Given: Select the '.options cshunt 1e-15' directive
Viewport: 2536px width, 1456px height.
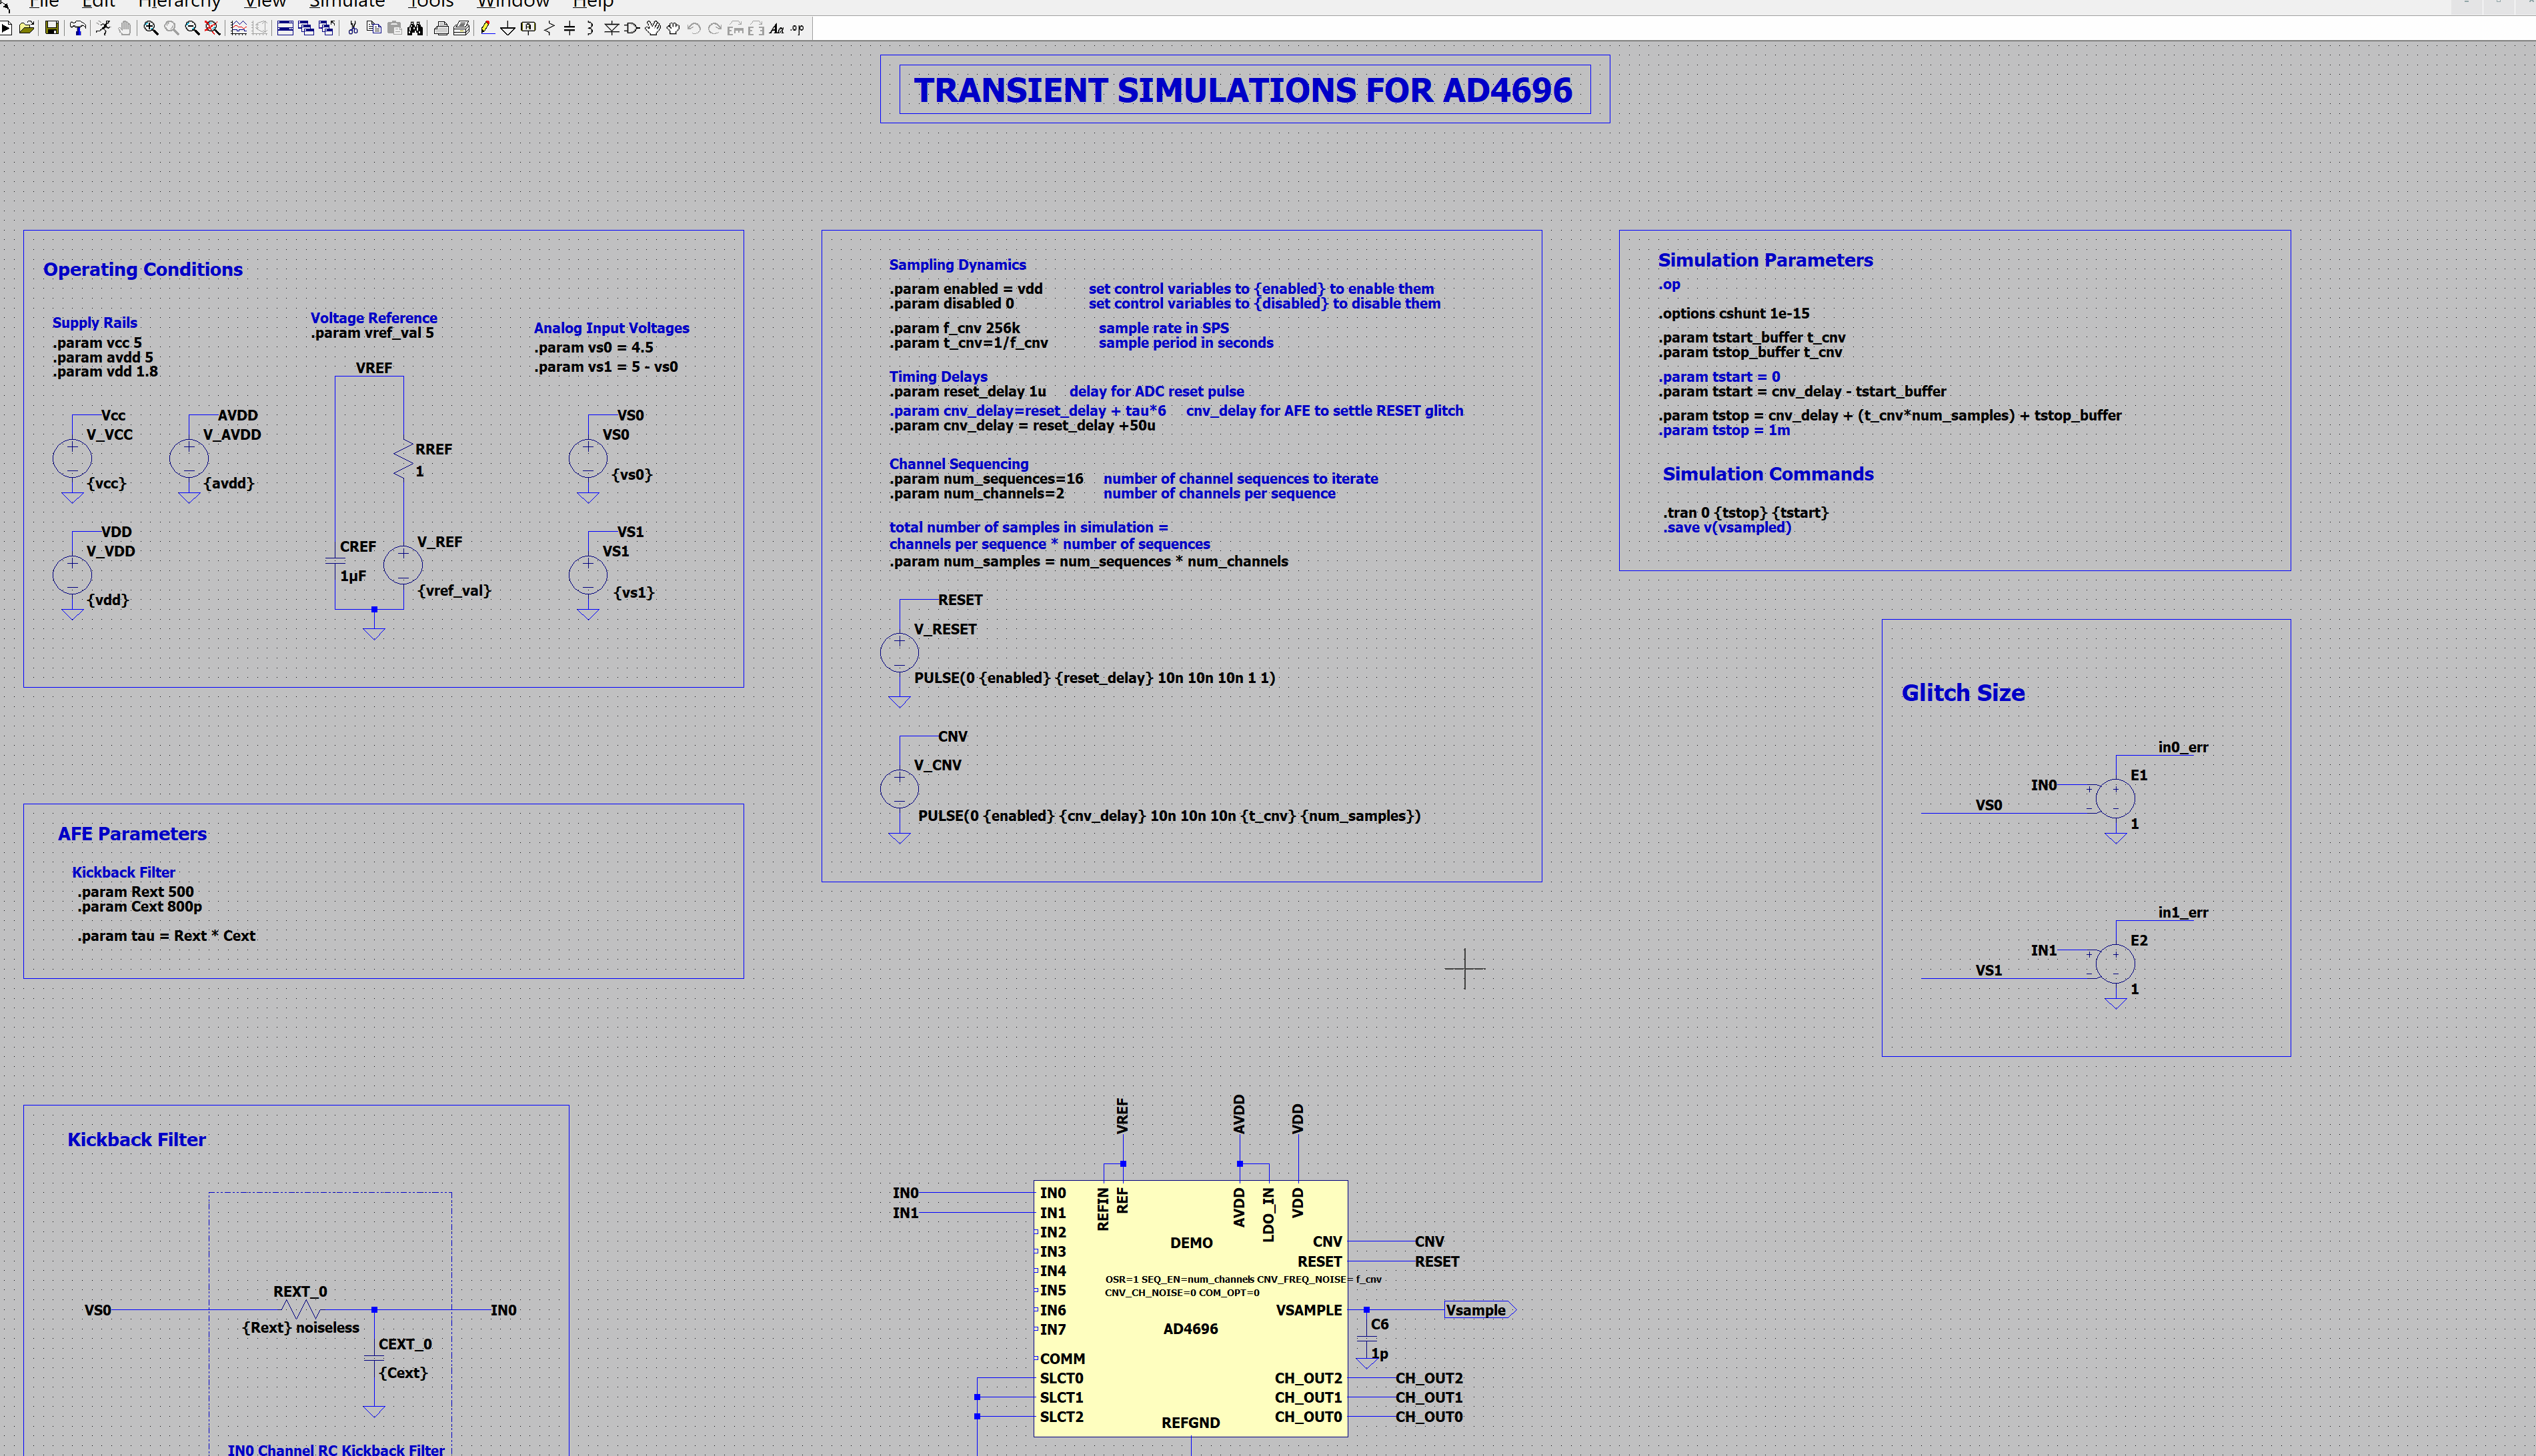Looking at the screenshot, I should point(1734,314).
